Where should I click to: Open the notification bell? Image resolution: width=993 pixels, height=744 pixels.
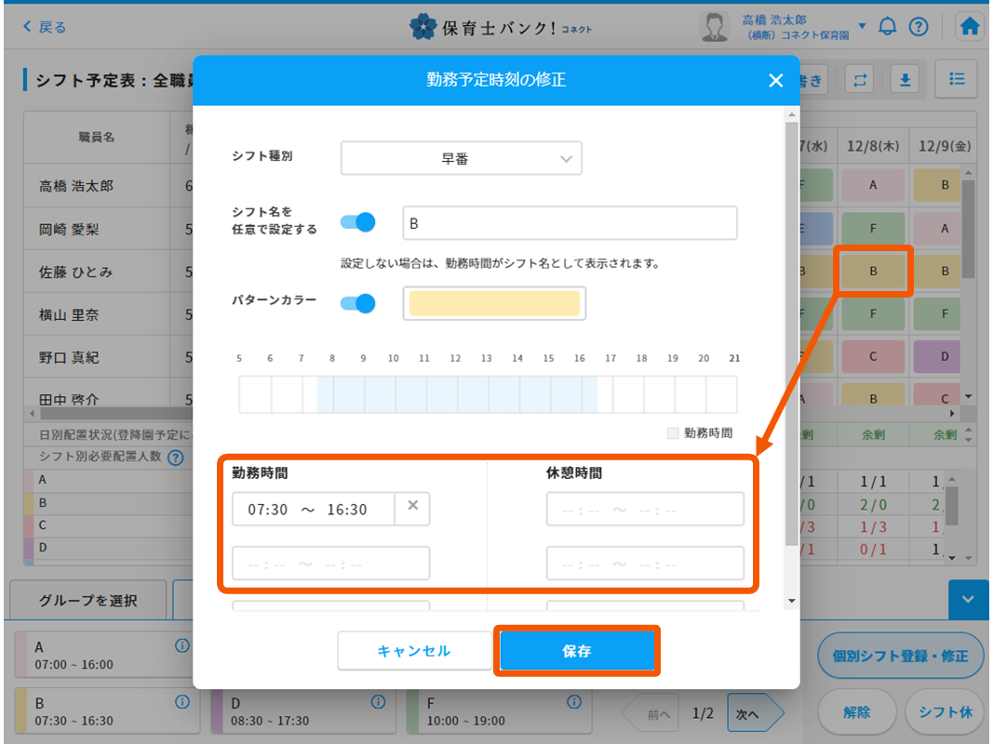coord(887,27)
